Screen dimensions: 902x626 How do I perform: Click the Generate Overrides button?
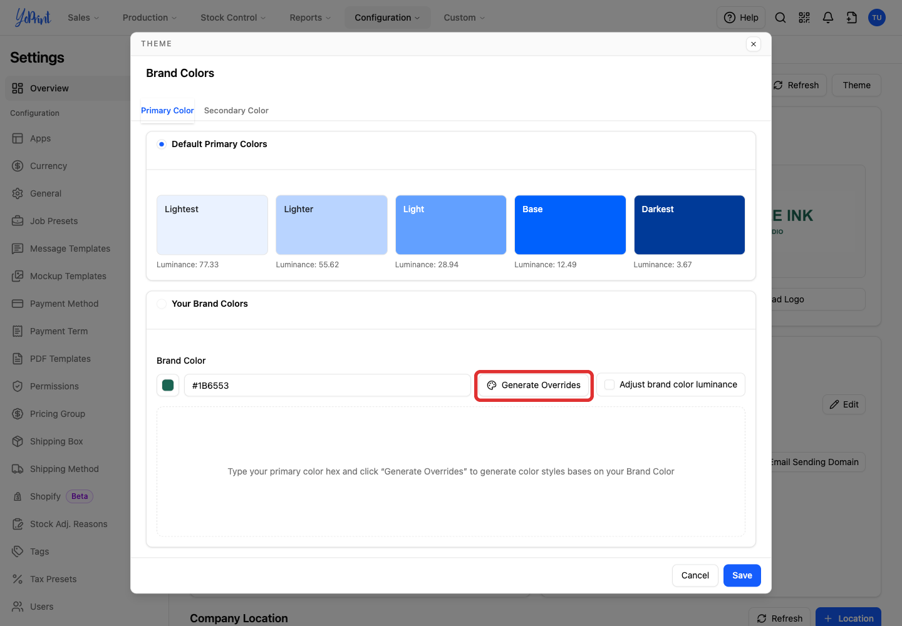(534, 385)
